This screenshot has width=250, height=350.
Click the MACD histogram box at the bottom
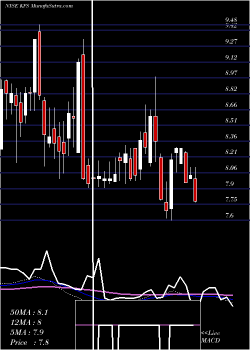point(137,325)
